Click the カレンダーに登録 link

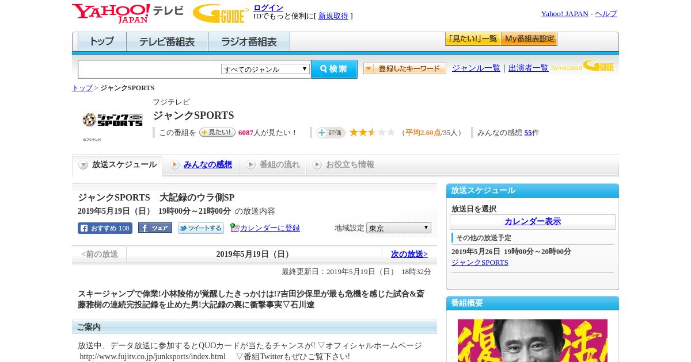coord(270,228)
